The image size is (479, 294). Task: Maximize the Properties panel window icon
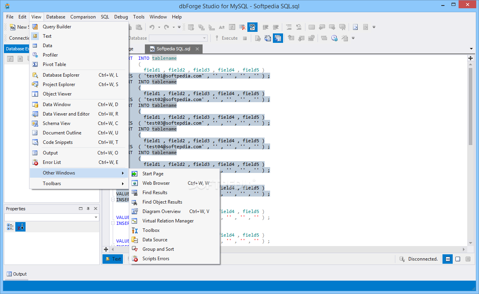click(81, 209)
